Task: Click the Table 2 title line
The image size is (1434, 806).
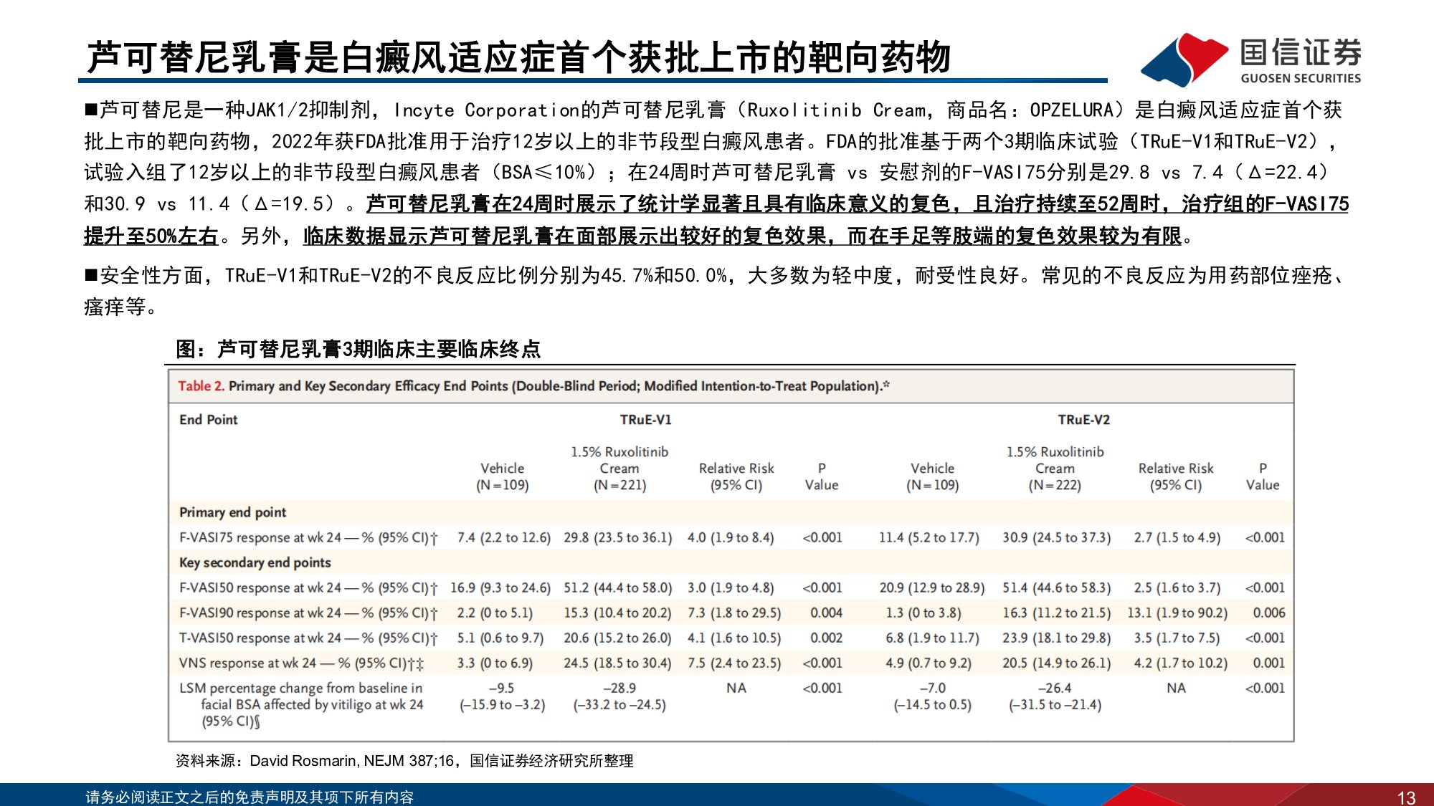Action: tap(534, 386)
